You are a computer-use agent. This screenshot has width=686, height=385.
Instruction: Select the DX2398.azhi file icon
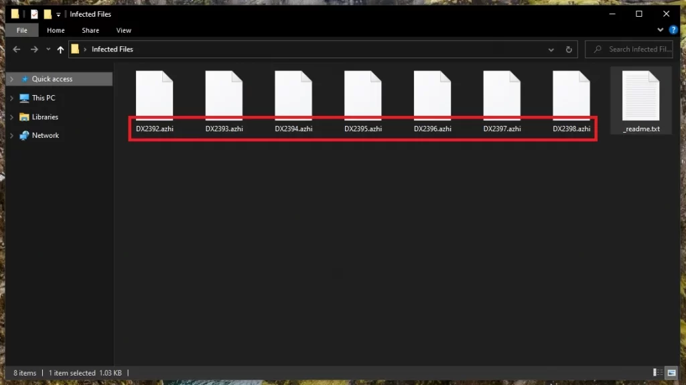tap(571, 95)
